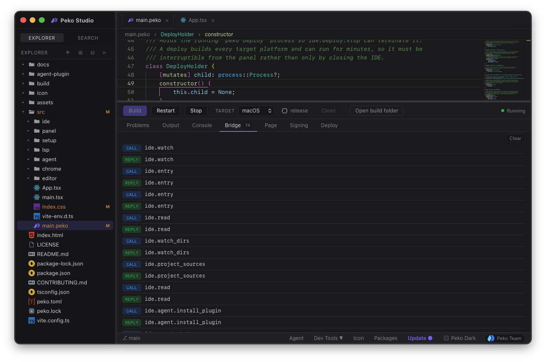
Task: Click the code minimap overview
Action: [505, 70]
